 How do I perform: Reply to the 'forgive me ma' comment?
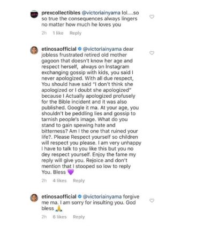79,217
